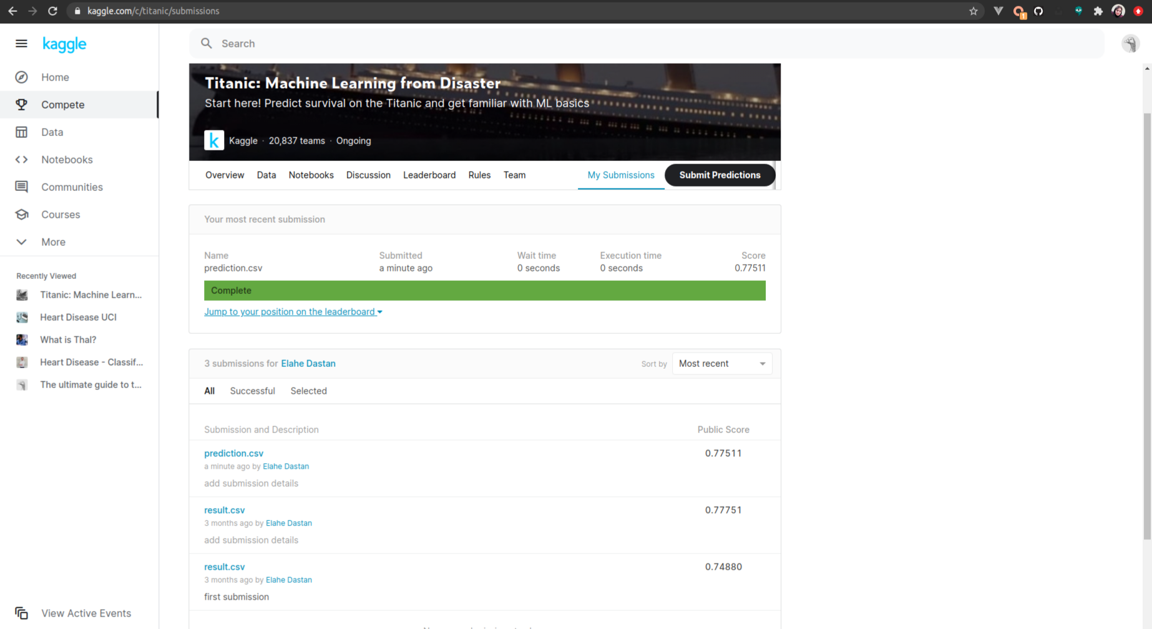
Task: Open the Sort by Most recent dropdown
Action: click(x=722, y=364)
